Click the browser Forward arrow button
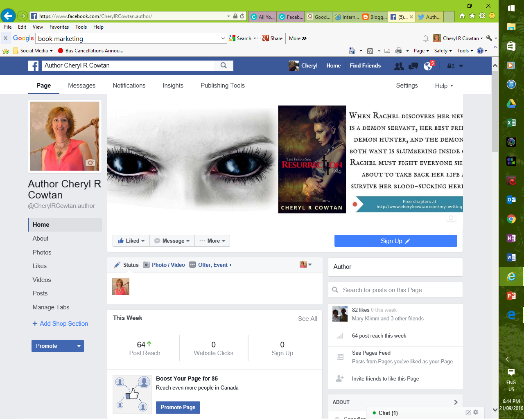Viewport: 524px width, 419px height. point(23,16)
